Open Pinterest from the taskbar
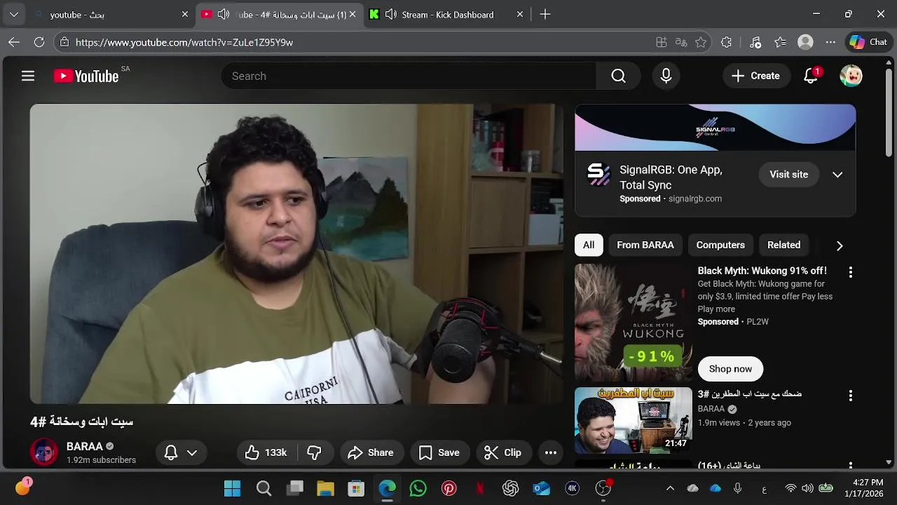The width and height of the screenshot is (897, 505). click(x=449, y=488)
